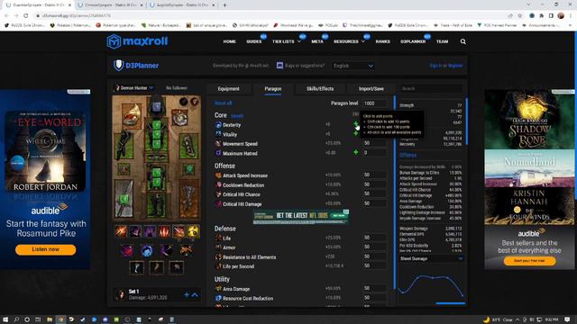The image size is (577, 324).
Task: Click the Critical Hit Damage stat icon
Action: point(218,204)
